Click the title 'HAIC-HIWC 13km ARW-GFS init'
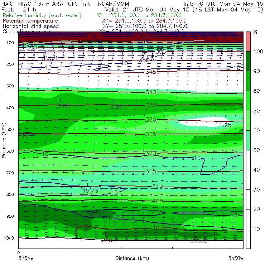265x265 pixels. click(x=45, y=4)
